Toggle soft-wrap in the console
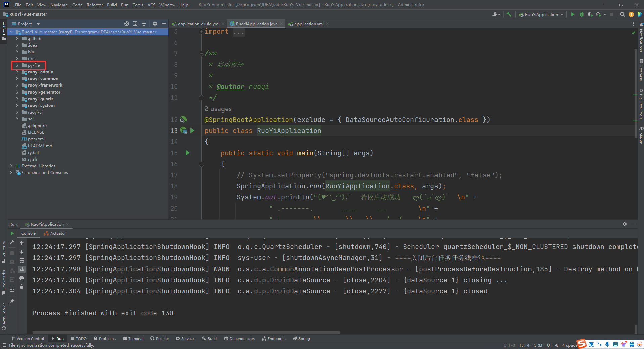The width and height of the screenshot is (644, 349). 22,260
